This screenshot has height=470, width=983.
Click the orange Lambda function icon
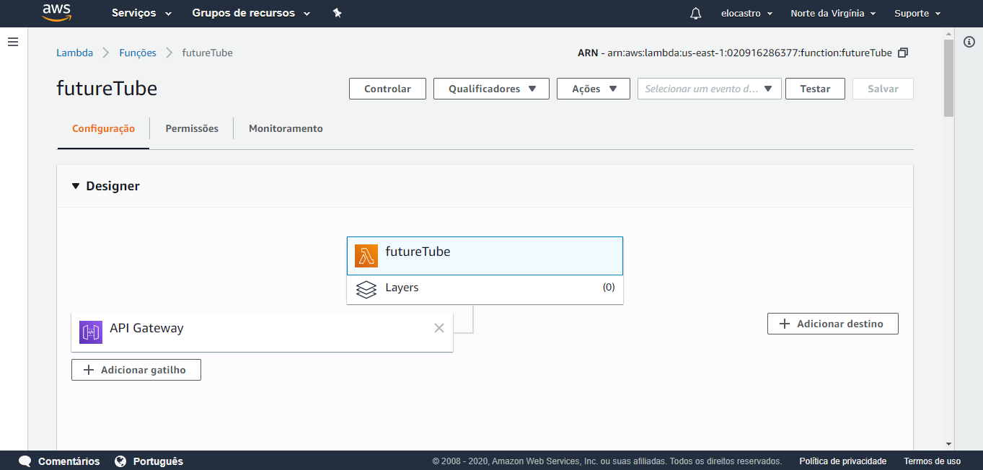[366, 256]
